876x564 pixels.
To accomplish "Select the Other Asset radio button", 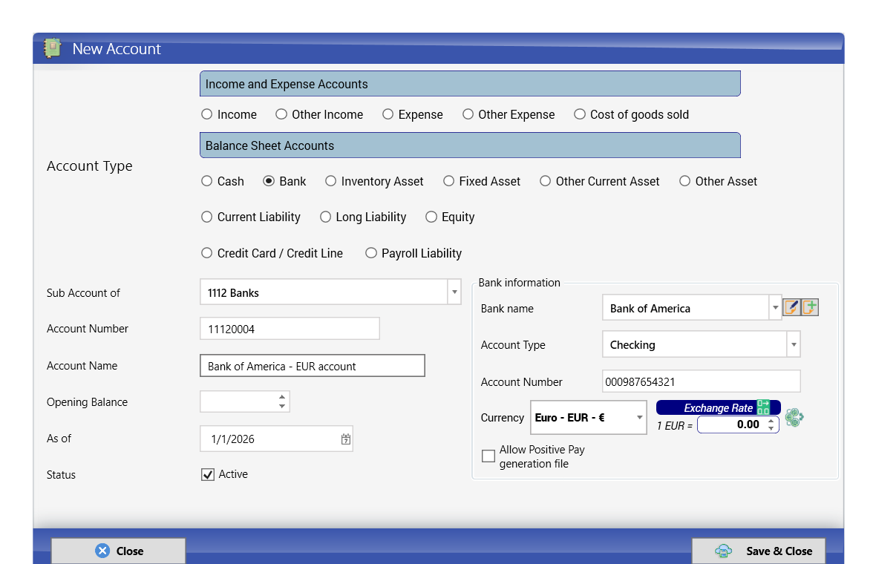I will pos(685,181).
